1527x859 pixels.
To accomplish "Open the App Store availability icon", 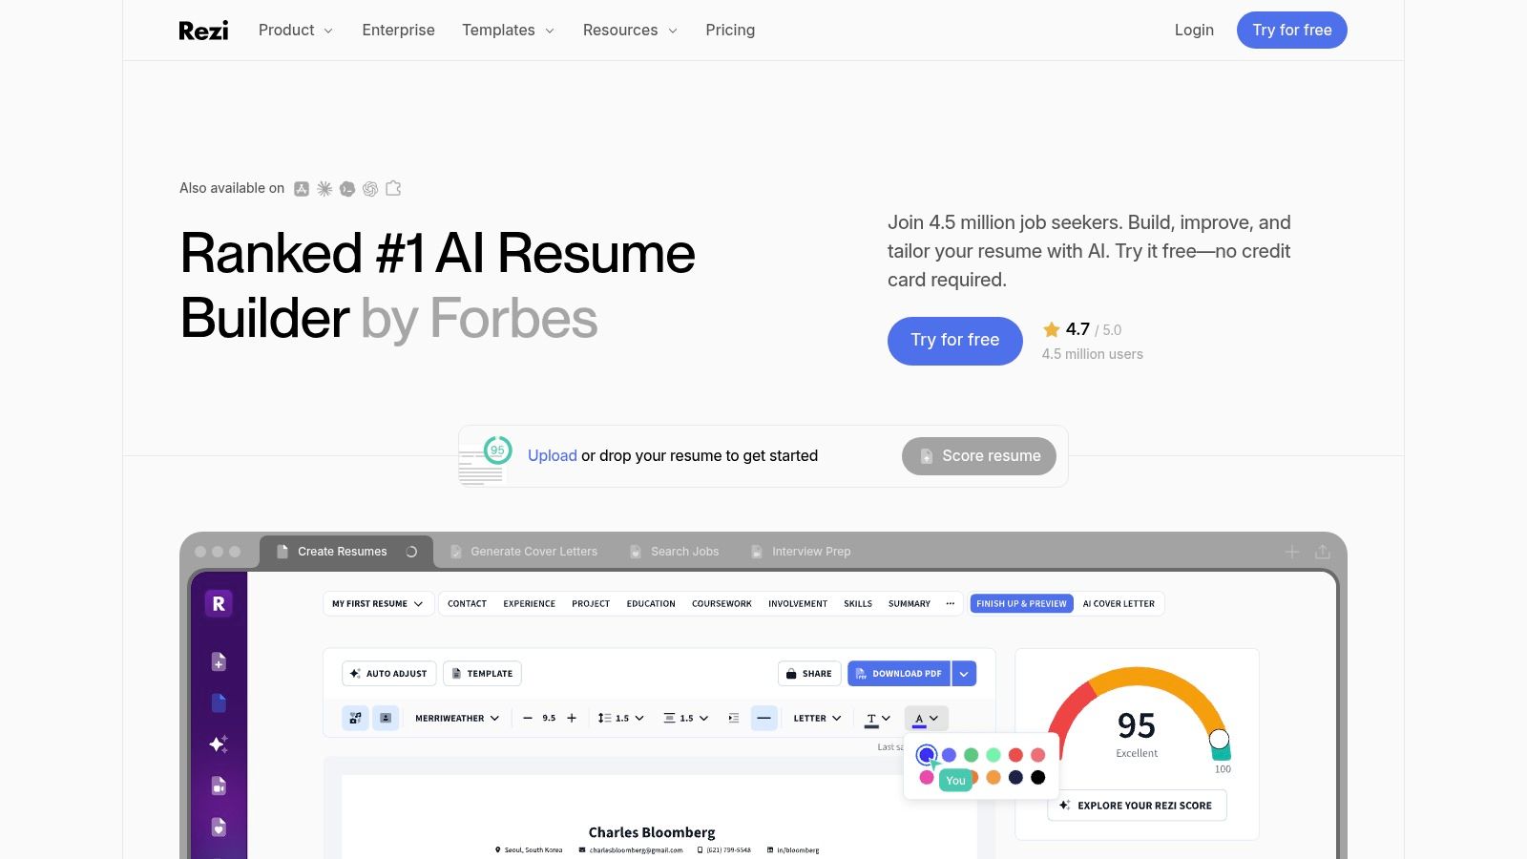I will [302, 189].
